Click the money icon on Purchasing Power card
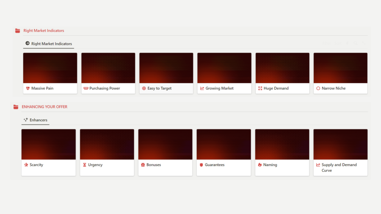Viewport: 381px width, 214px height. point(86,88)
